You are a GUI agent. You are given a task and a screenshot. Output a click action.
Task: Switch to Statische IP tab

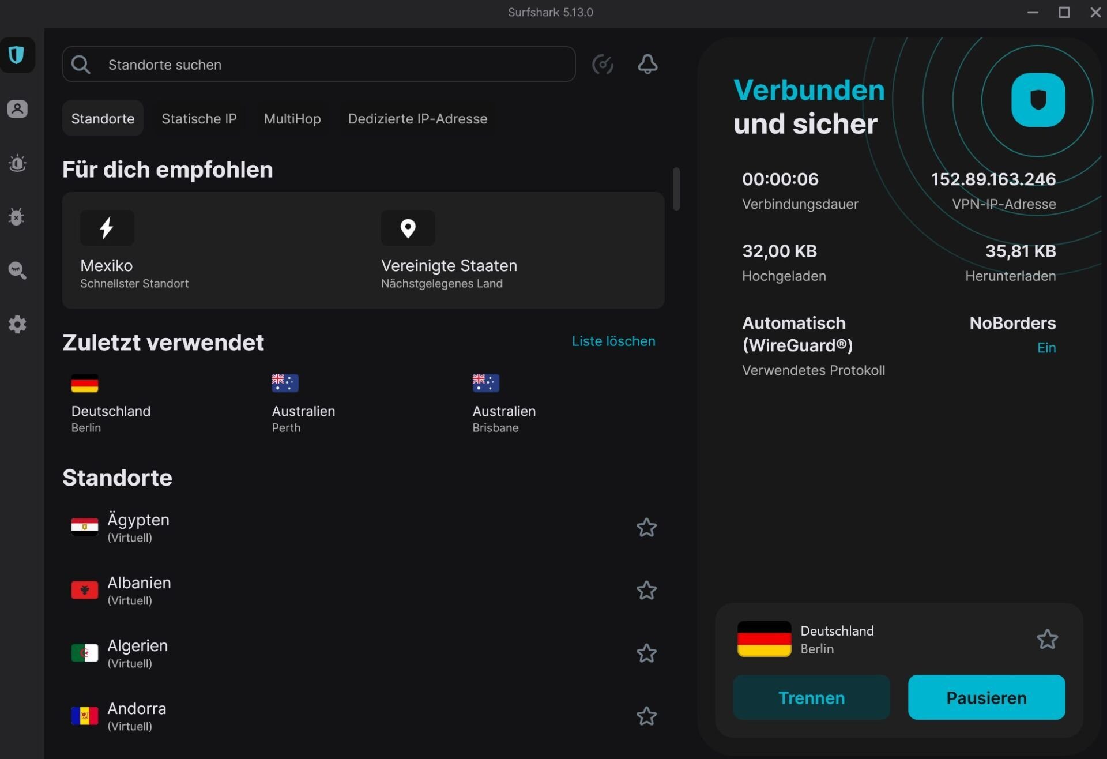point(199,118)
